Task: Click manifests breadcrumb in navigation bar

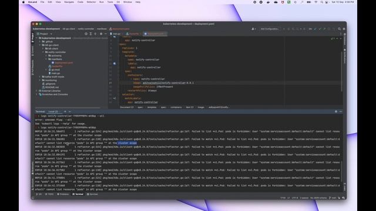Action: click(x=102, y=29)
